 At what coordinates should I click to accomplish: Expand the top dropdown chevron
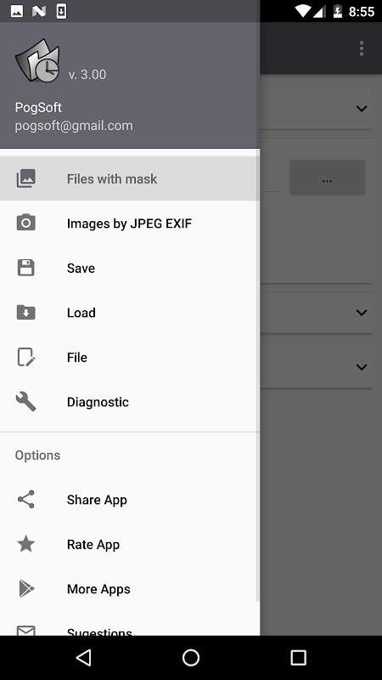(362, 109)
